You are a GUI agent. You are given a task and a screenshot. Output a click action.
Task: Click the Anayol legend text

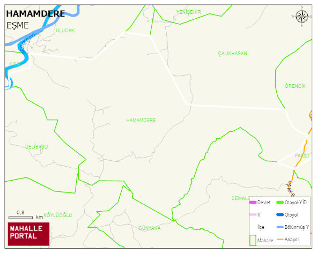click(292, 240)
